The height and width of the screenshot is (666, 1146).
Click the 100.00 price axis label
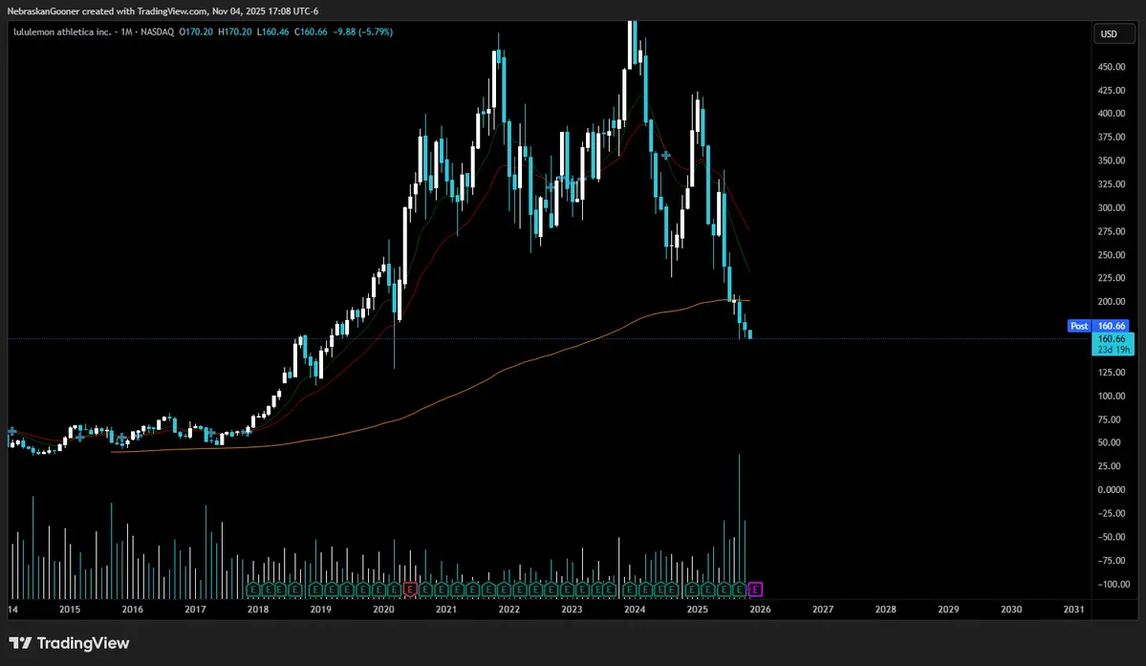pos(1111,396)
